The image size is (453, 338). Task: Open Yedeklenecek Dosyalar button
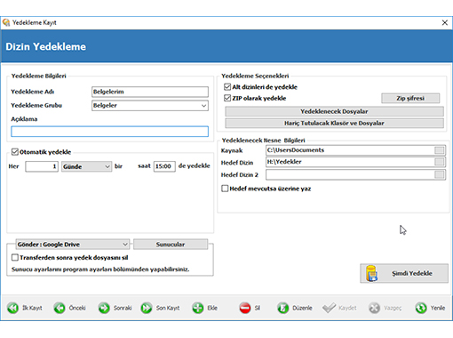(334, 111)
